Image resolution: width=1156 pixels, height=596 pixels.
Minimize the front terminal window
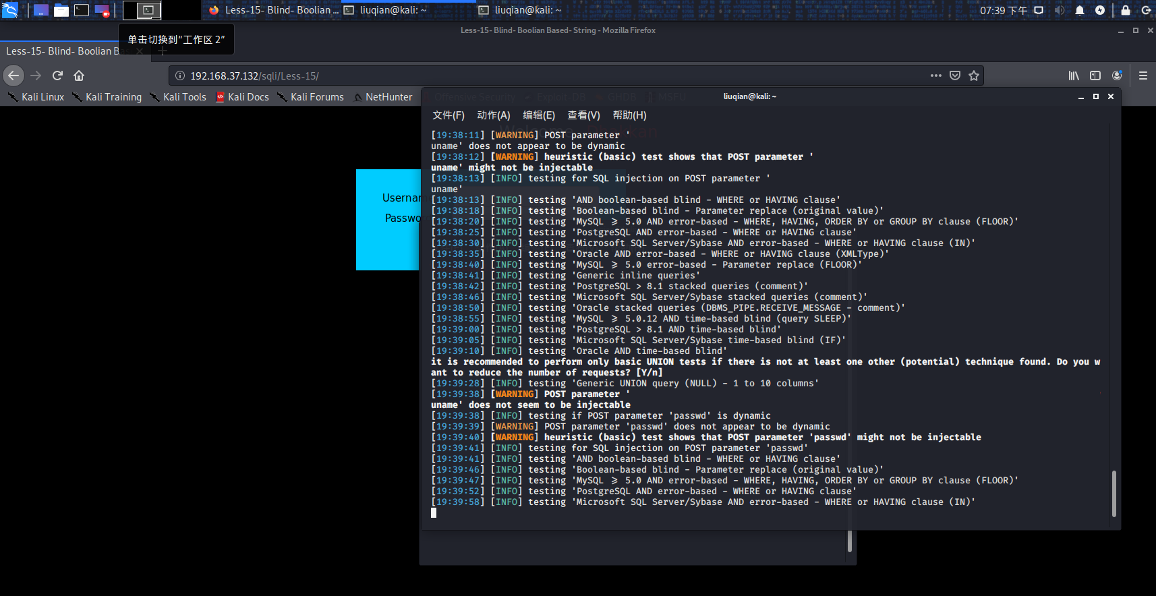[x=1081, y=97]
